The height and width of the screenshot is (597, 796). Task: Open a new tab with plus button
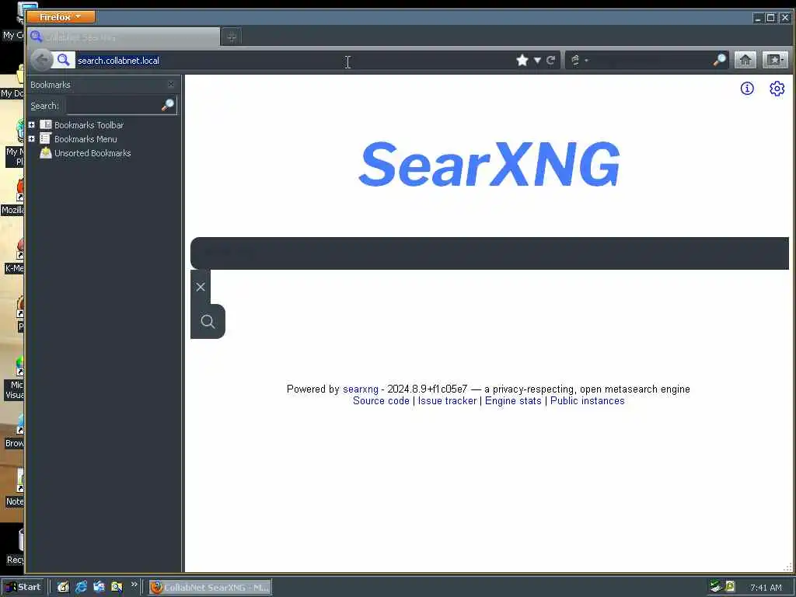[232, 37]
